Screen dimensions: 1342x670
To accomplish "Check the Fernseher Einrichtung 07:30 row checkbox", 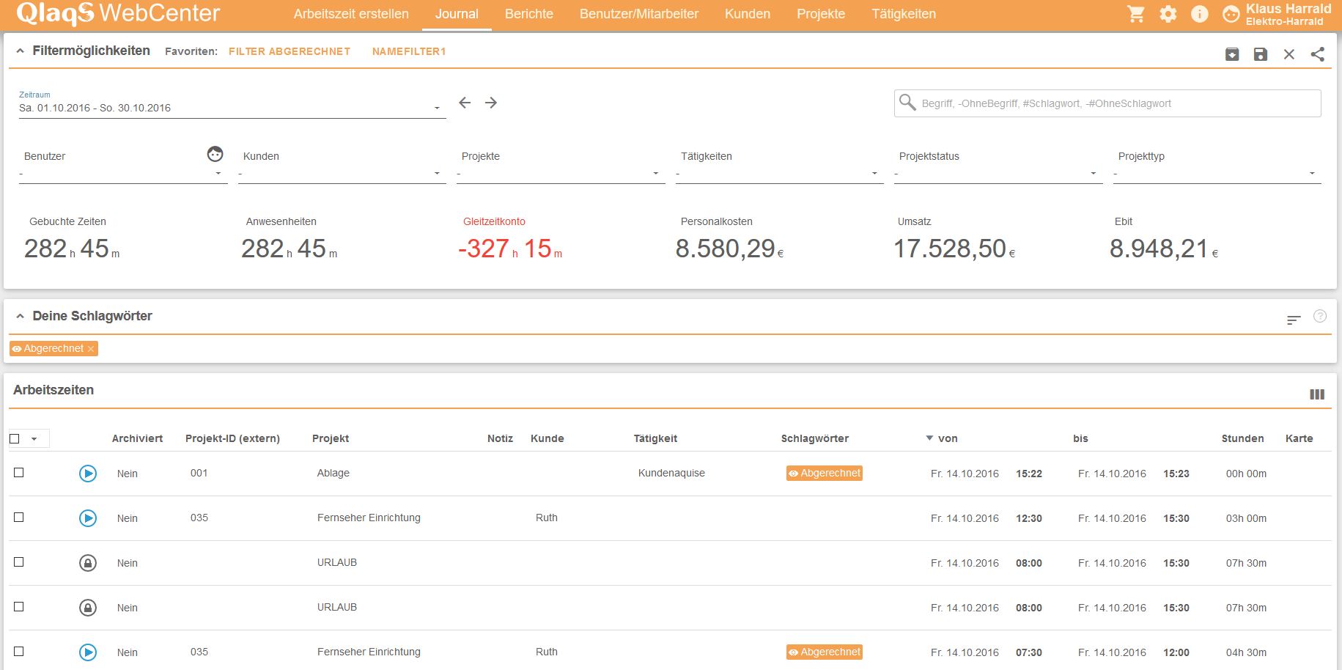I will click(19, 652).
